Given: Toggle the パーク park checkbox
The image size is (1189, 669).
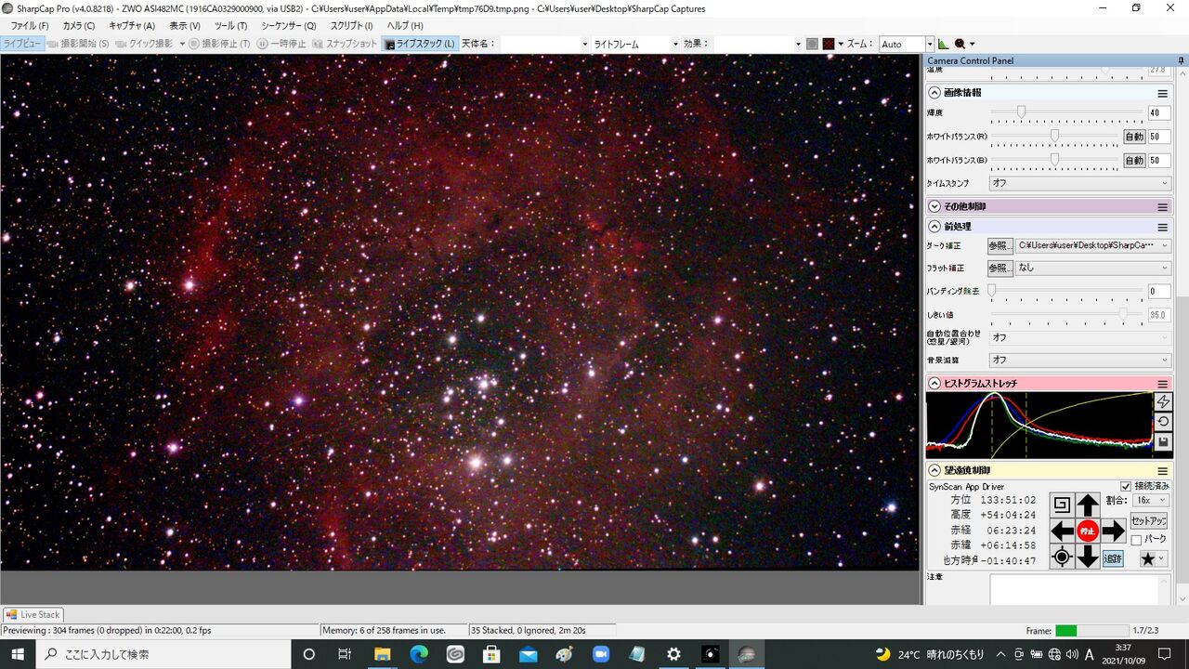Looking at the screenshot, I should pyautogui.click(x=1136, y=539).
